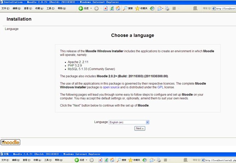This screenshot has width=236, height=163.
Task: Click the Moodle logo at the page footer
Action: pyautogui.click(x=10, y=142)
